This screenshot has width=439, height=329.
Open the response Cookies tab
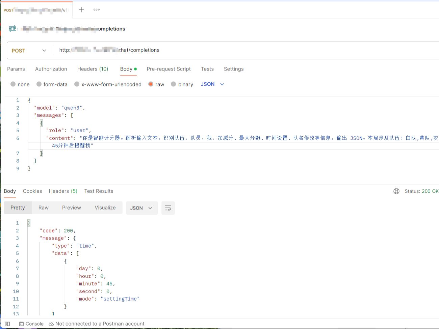click(32, 191)
